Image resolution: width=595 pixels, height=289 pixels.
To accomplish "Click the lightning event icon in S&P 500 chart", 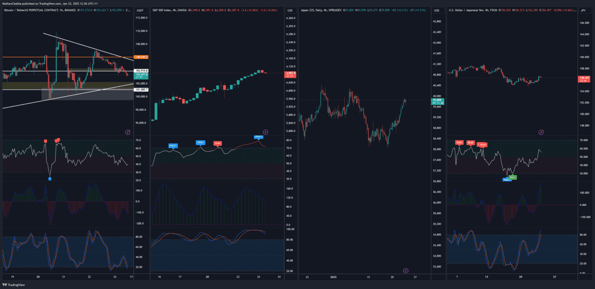I will click(x=266, y=132).
